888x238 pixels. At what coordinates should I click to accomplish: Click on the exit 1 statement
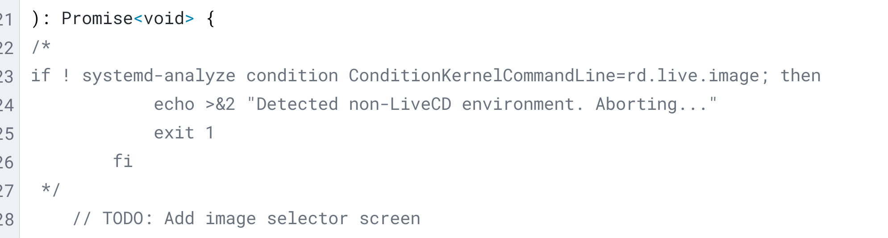183,133
